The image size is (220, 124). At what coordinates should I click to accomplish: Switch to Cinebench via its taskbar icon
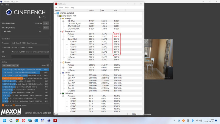click(49, 121)
